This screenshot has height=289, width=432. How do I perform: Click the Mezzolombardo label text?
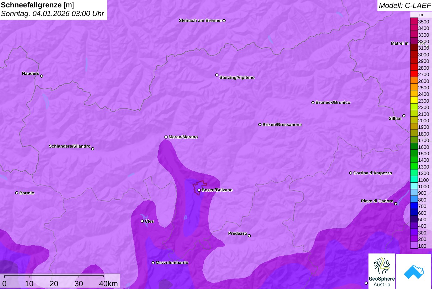172,263
